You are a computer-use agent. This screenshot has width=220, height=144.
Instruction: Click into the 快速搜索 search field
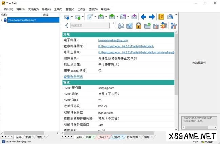89,25
